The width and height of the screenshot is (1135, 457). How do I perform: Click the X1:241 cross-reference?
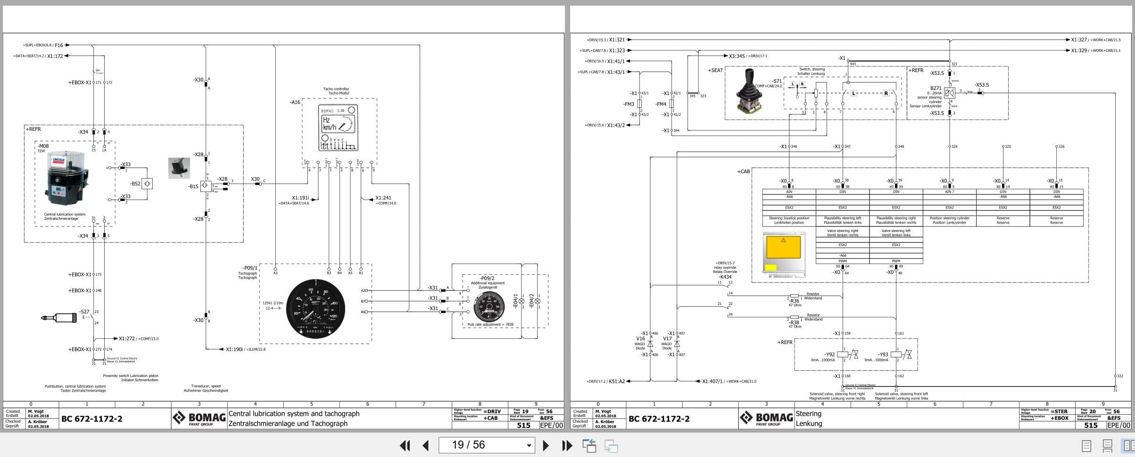pyautogui.click(x=383, y=198)
